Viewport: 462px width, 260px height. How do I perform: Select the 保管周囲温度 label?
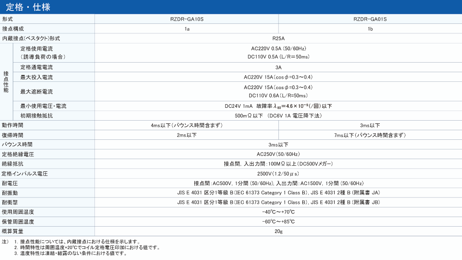18,222
